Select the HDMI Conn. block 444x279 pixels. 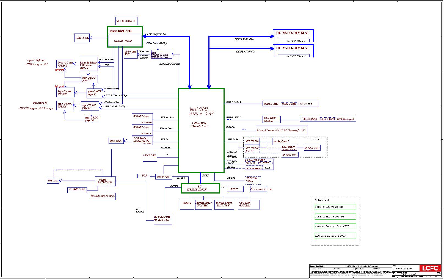[x=82, y=38]
